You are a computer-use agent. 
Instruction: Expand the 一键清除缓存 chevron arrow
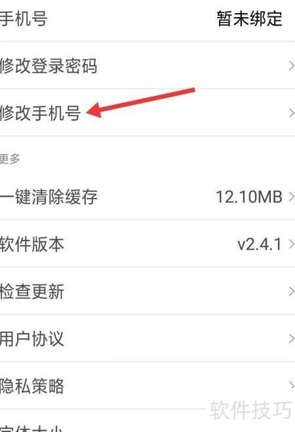[x=291, y=197]
